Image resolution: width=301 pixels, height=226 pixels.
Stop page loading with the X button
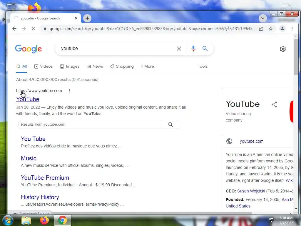coord(33,29)
